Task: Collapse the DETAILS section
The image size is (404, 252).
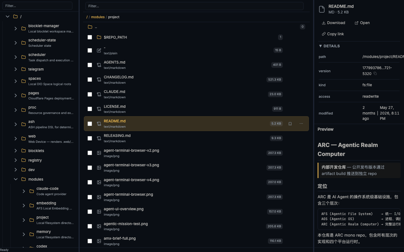Action: pos(329,46)
